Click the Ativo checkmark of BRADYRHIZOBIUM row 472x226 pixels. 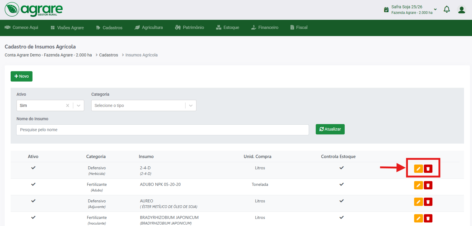coord(33,217)
